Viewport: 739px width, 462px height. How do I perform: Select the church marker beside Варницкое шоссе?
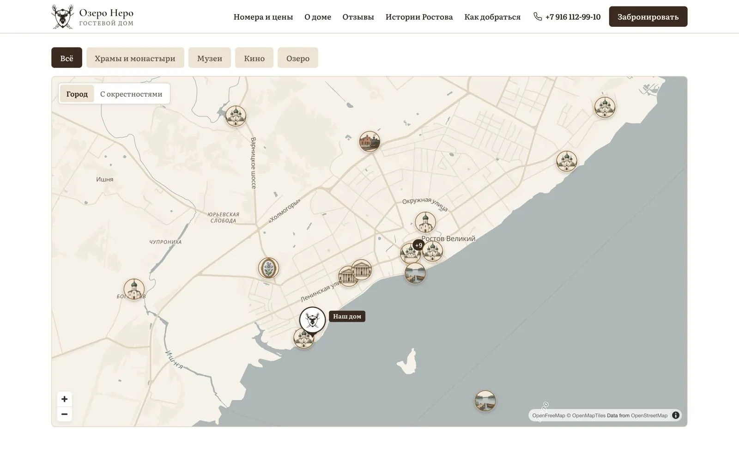click(x=236, y=115)
